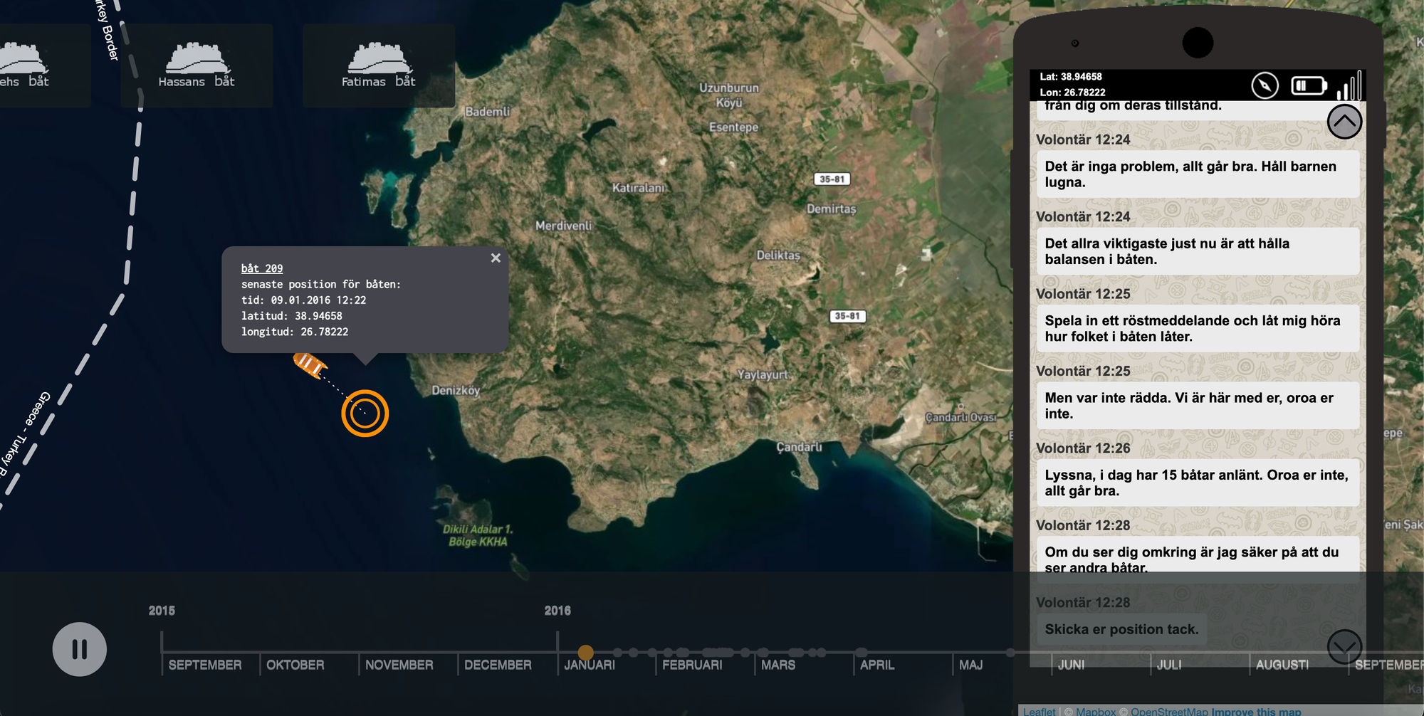This screenshot has height=716, width=1424.
Task: Click the orange current-position timeline dot
Action: point(585,652)
